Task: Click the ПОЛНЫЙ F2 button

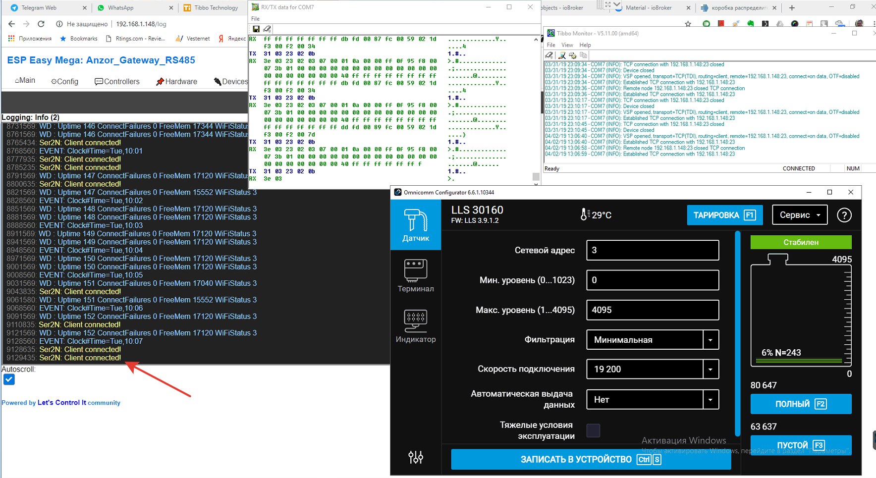Action: coord(801,404)
